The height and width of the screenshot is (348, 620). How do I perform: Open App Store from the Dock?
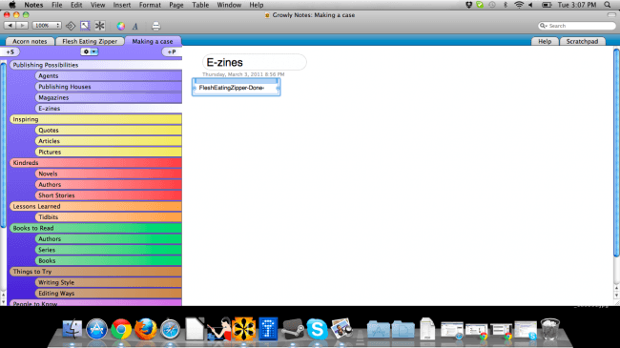click(x=96, y=329)
